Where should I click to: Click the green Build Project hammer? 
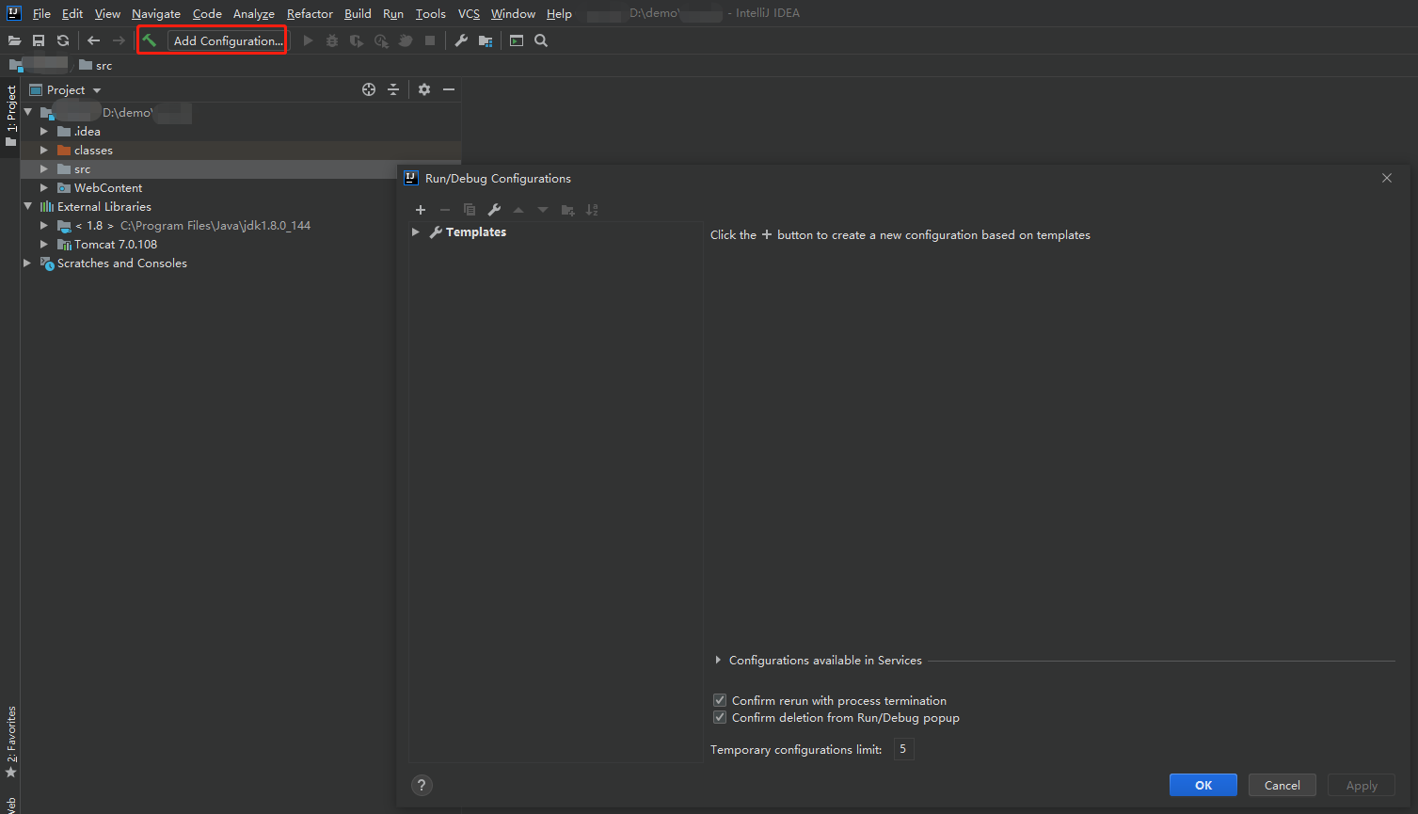pos(150,40)
